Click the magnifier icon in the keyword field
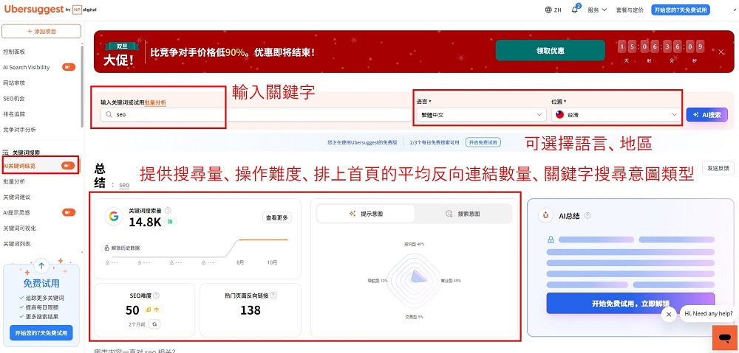Image resolution: width=739 pixels, height=353 pixels. tap(109, 114)
